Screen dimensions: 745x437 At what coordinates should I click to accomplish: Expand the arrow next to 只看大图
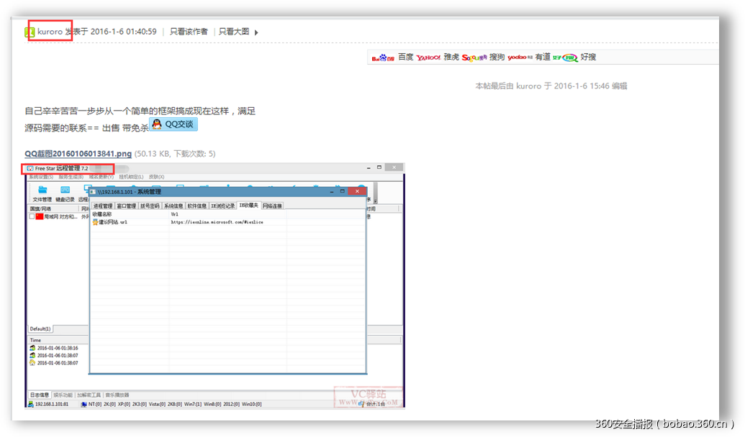[x=256, y=32]
